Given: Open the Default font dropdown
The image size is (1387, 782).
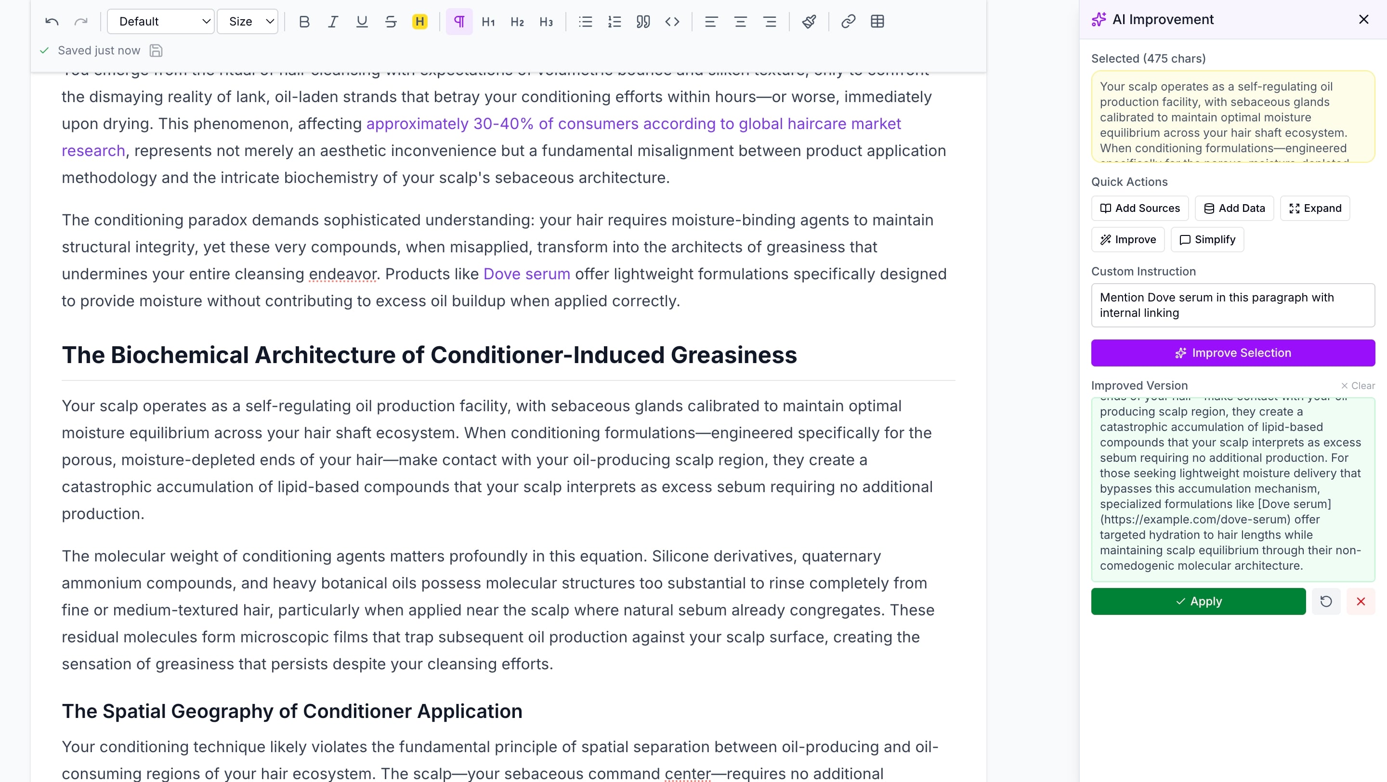Looking at the screenshot, I should 160,22.
